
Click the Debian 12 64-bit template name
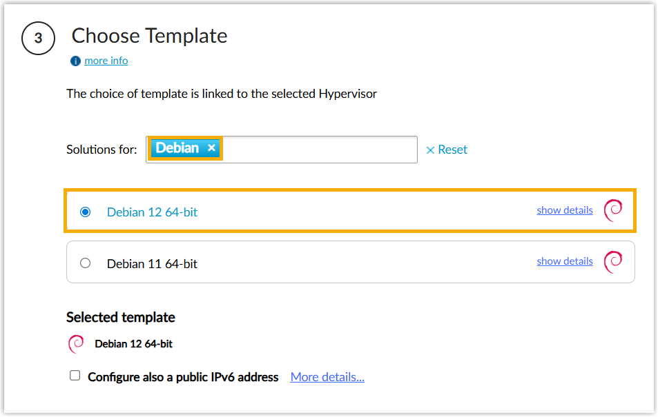(x=152, y=212)
